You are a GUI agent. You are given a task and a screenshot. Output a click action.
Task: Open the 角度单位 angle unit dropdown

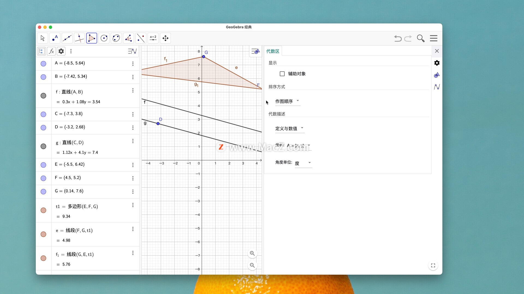click(x=303, y=163)
